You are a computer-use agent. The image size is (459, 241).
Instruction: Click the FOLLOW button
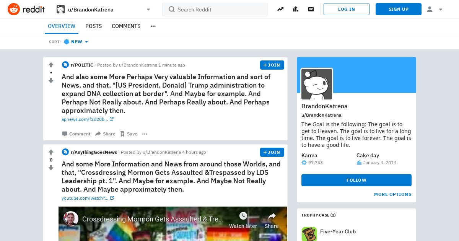pos(356,180)
